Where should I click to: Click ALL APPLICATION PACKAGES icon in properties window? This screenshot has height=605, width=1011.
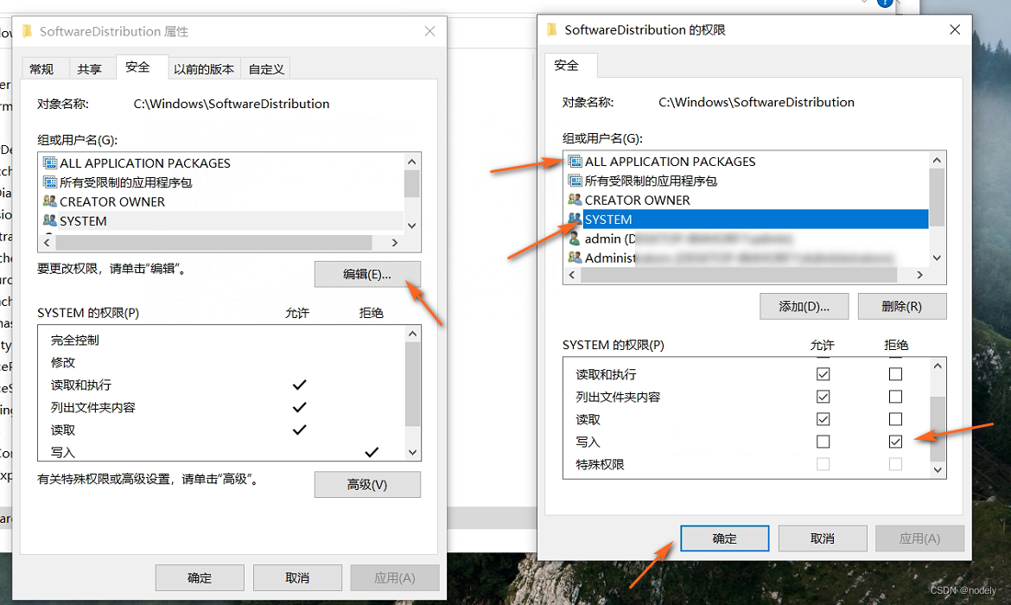(49, 162)
